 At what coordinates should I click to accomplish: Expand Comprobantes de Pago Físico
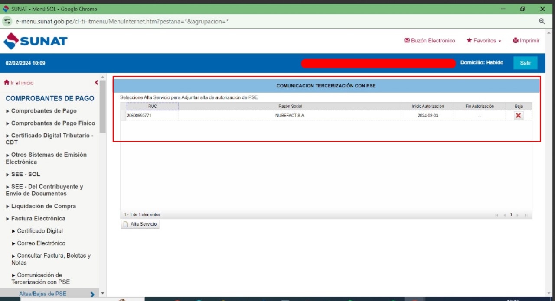(53, 123)
